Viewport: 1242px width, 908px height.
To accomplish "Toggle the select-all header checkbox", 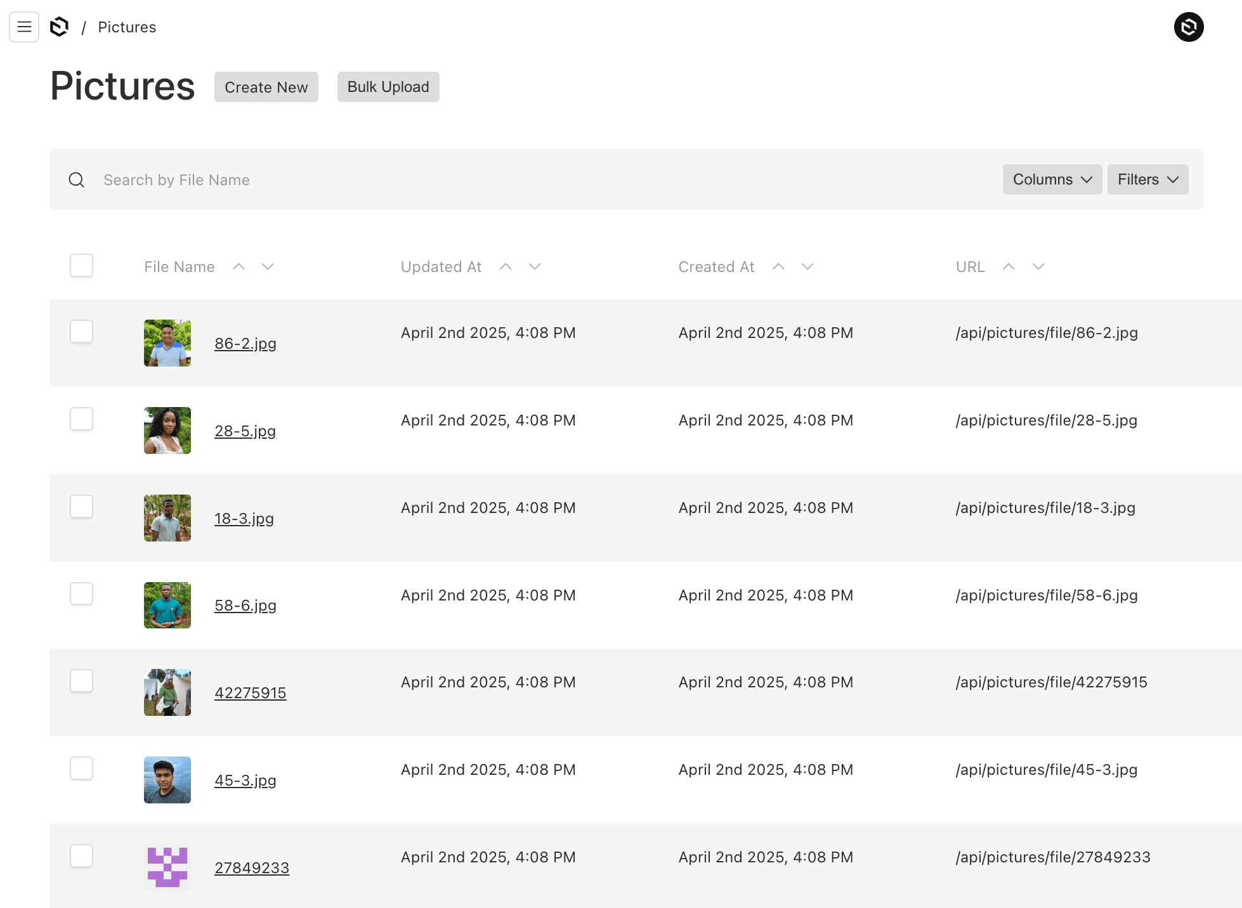I will click(x=81, y=266).
